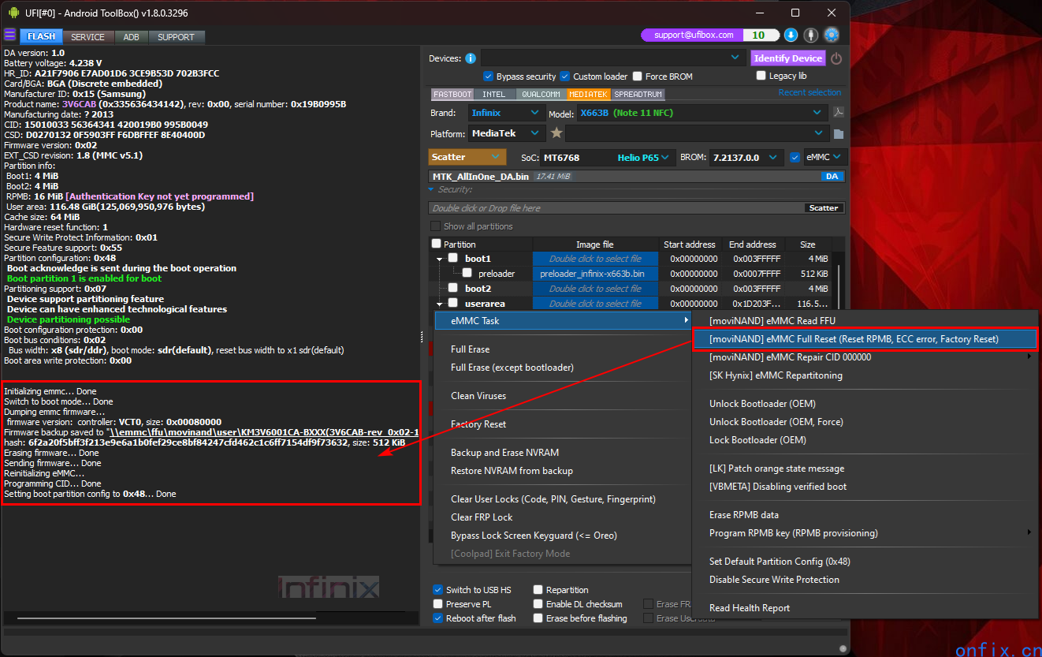
Task: Open the Platform dropdown showing MediaTek
Action: tap(506, 133)
